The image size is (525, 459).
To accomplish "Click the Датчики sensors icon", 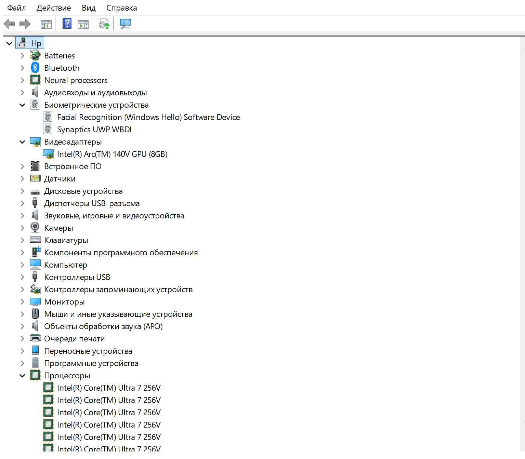I will (x=35, y=178).
